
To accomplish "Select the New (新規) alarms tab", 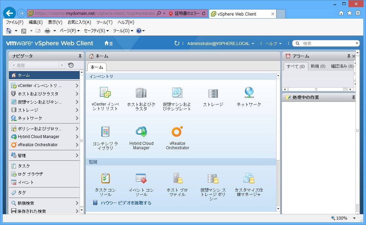I will click(318, 66).
